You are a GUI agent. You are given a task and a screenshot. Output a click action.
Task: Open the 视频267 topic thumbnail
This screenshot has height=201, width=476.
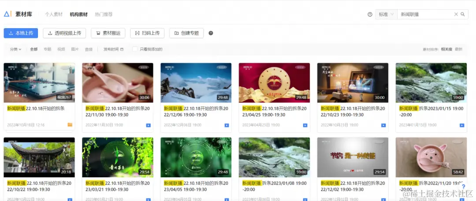39,83
